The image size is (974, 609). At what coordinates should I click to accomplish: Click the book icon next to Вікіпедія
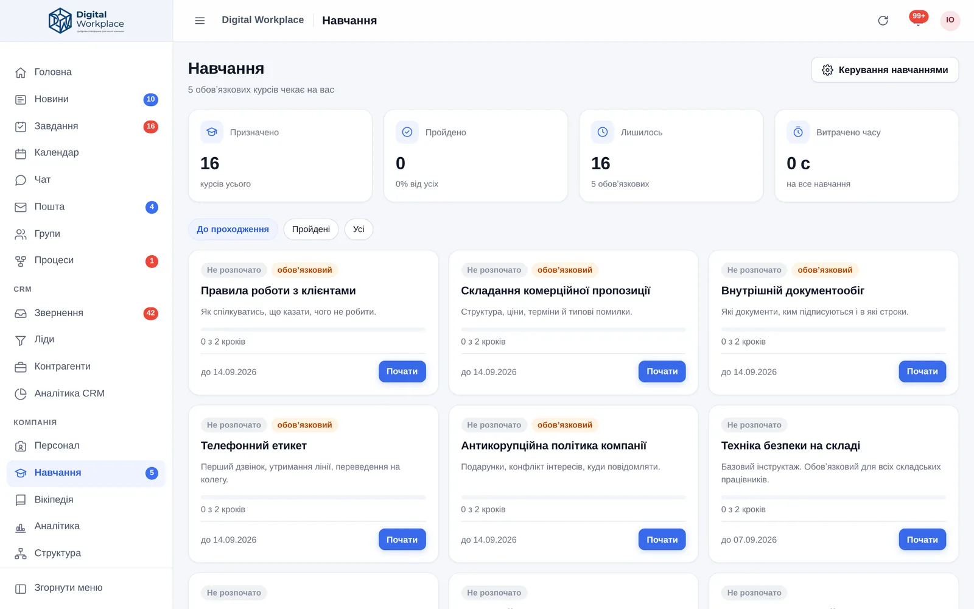tap(21, 500)
